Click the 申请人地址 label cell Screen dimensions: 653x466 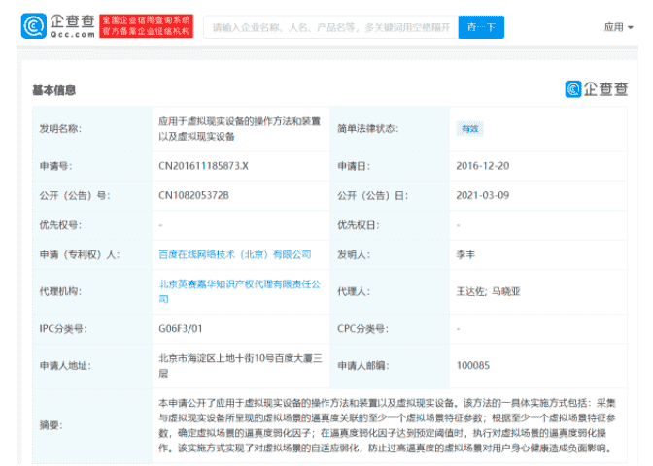pyautogui.click(x=92, y=366)
